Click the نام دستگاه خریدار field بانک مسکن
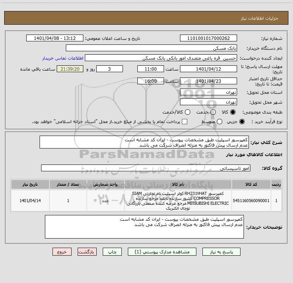The image size is (293, 283). (151, 48)
